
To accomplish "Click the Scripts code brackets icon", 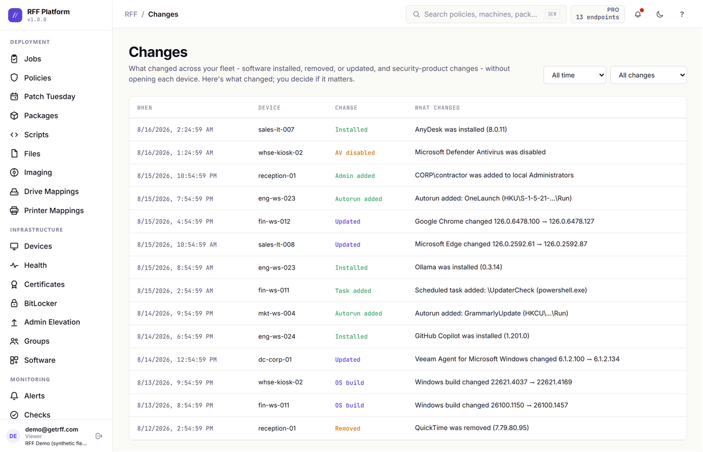I will (14, 135).
